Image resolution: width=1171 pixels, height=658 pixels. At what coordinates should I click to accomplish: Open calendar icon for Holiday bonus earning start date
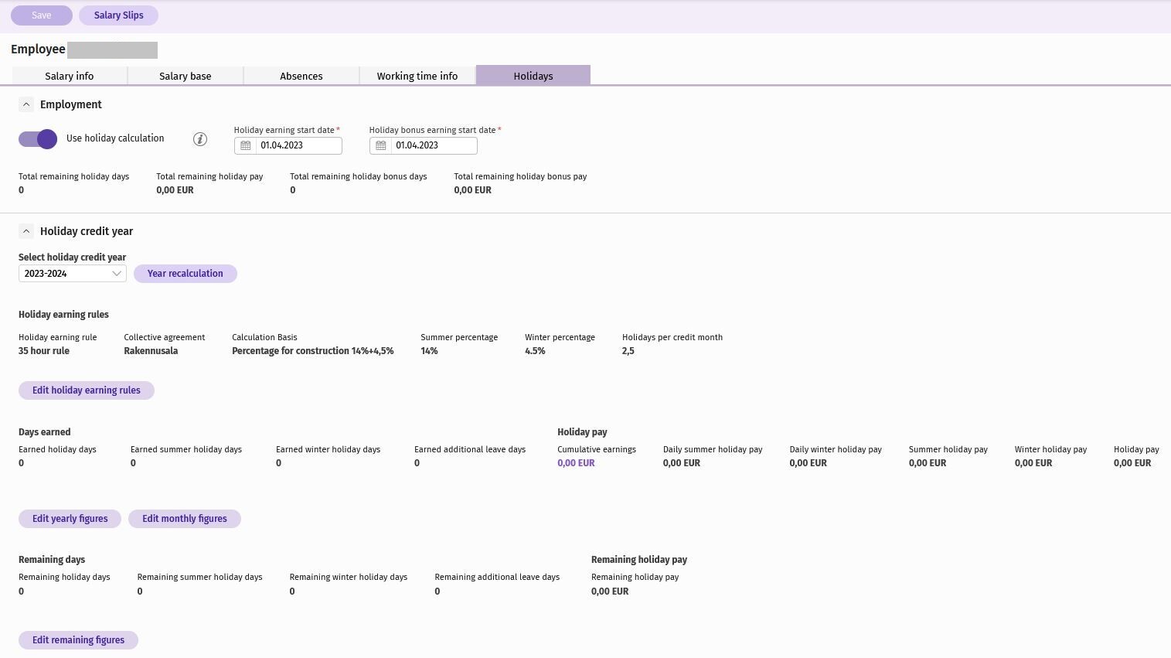381,145
